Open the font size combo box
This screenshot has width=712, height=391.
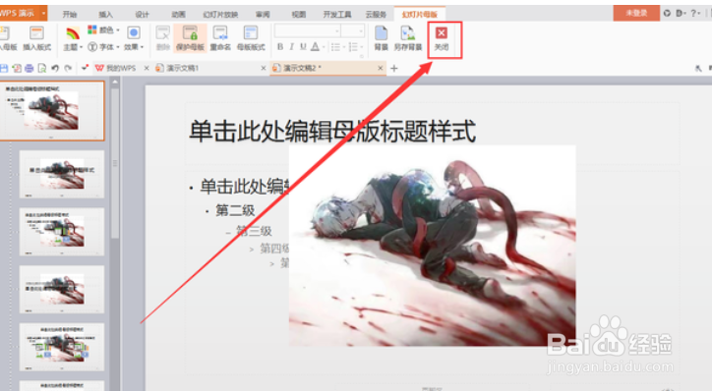(x=353, y=30)
